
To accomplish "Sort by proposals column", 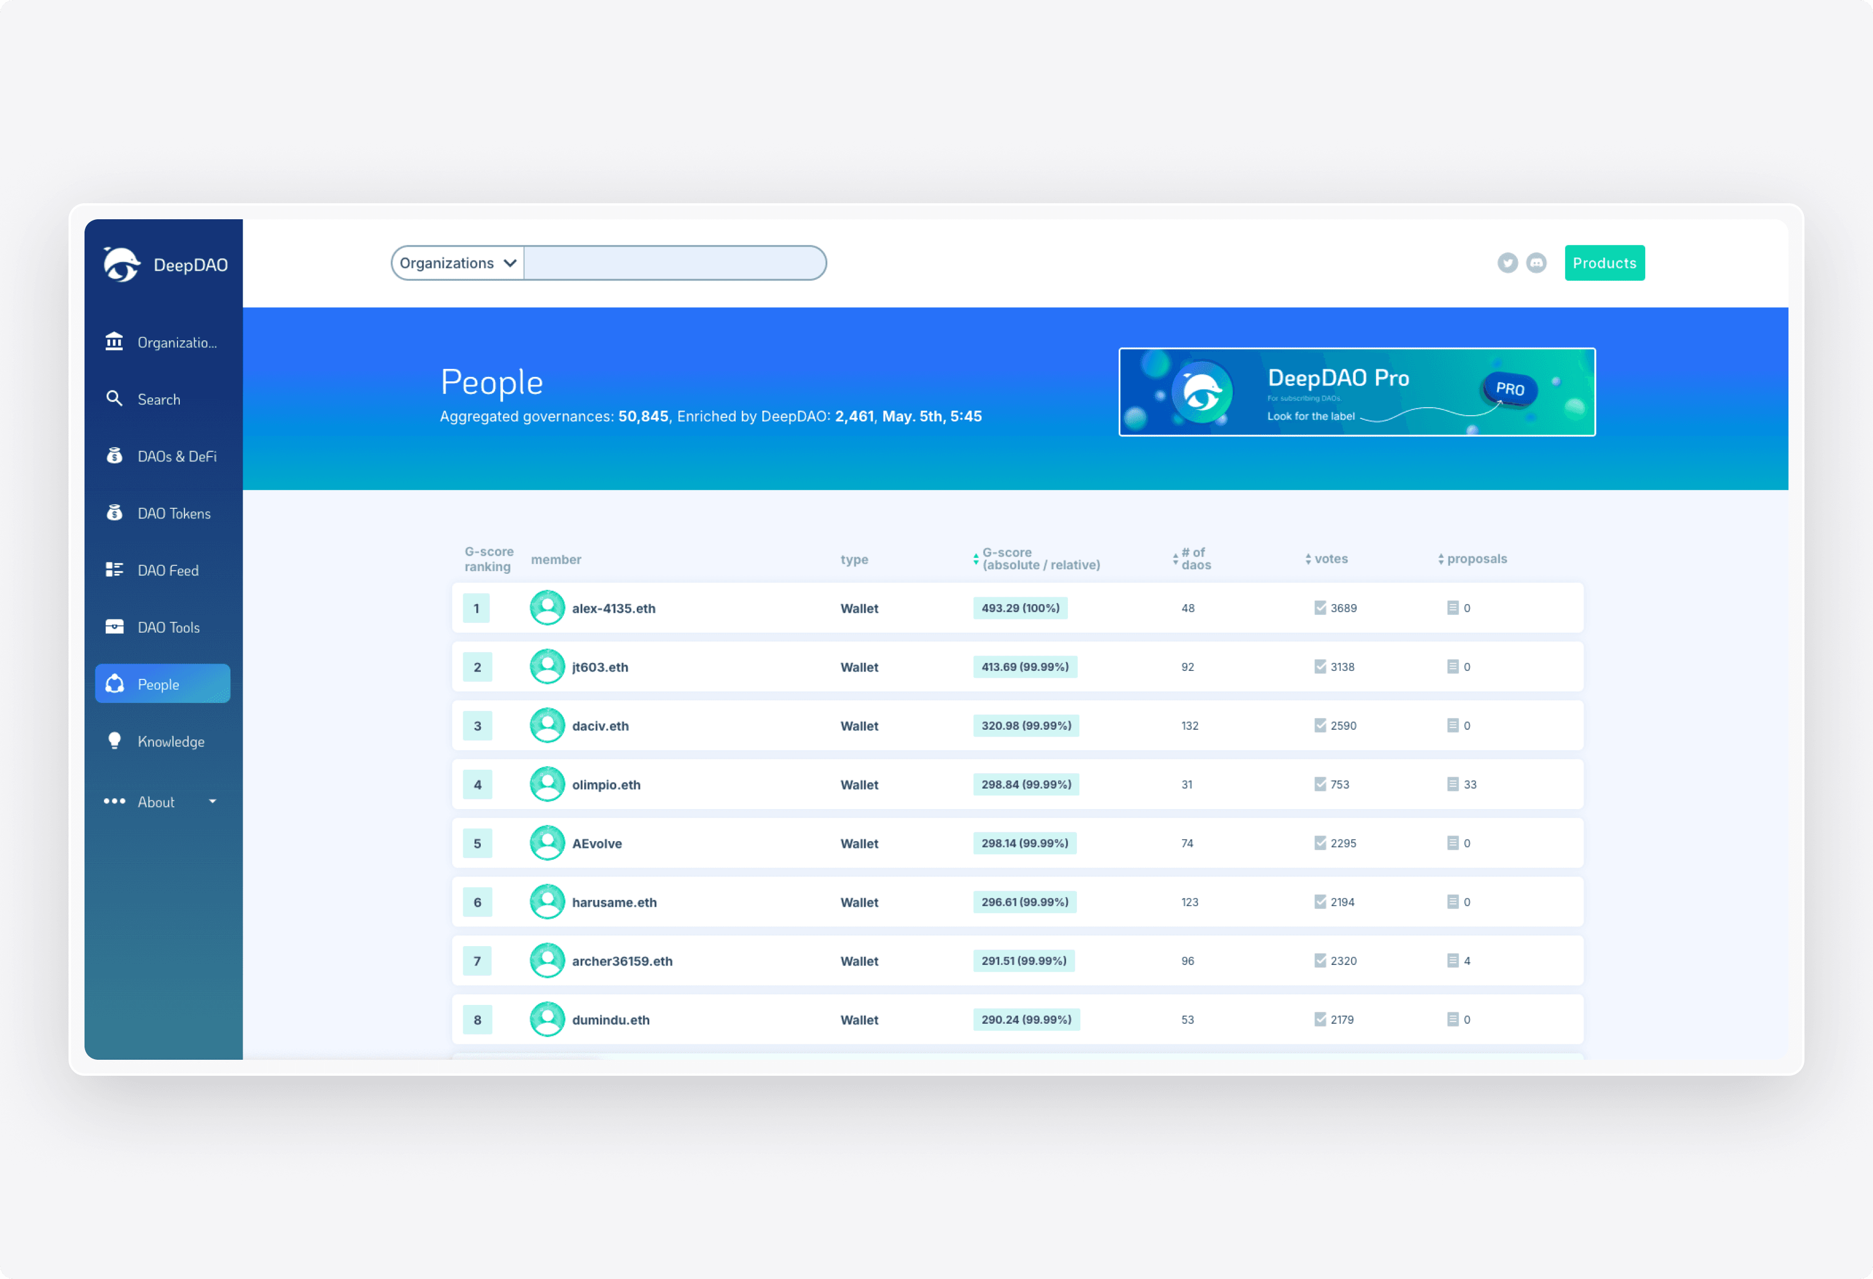I will point(1472,558).
